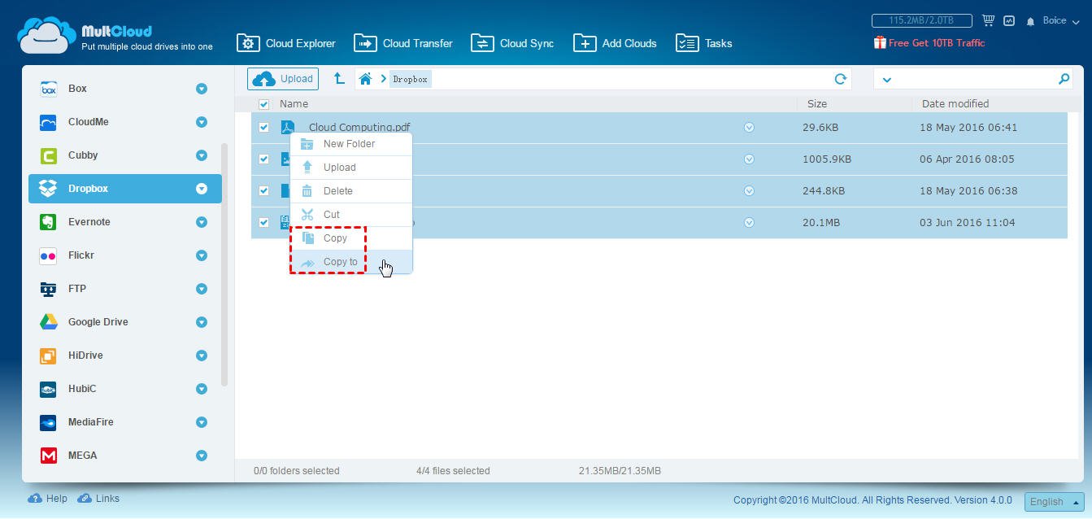Refresh the Dropbox file list
Screen dimensions: 1092x519
click(841, 79)
